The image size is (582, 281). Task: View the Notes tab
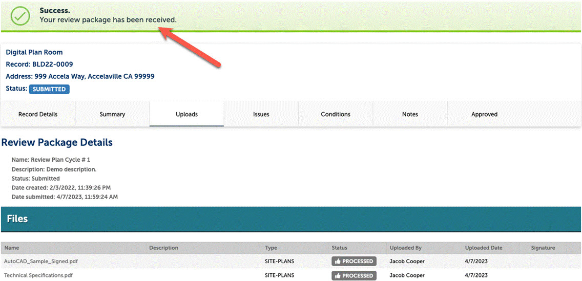pos(410,114)
